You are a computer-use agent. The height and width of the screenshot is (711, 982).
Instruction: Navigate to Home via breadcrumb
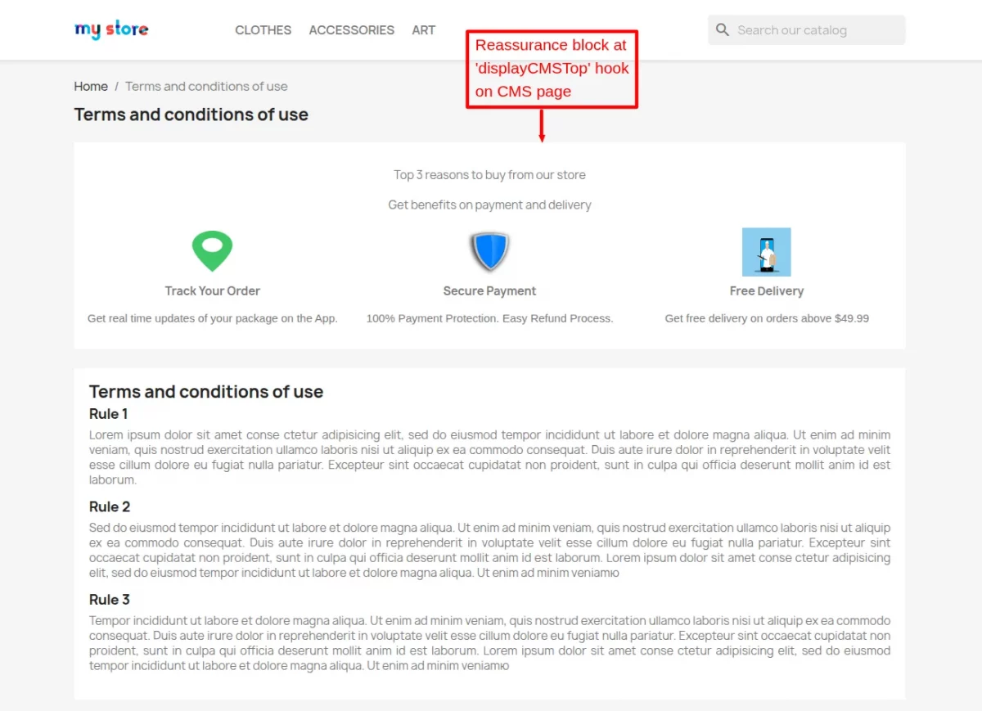[91, 87]
